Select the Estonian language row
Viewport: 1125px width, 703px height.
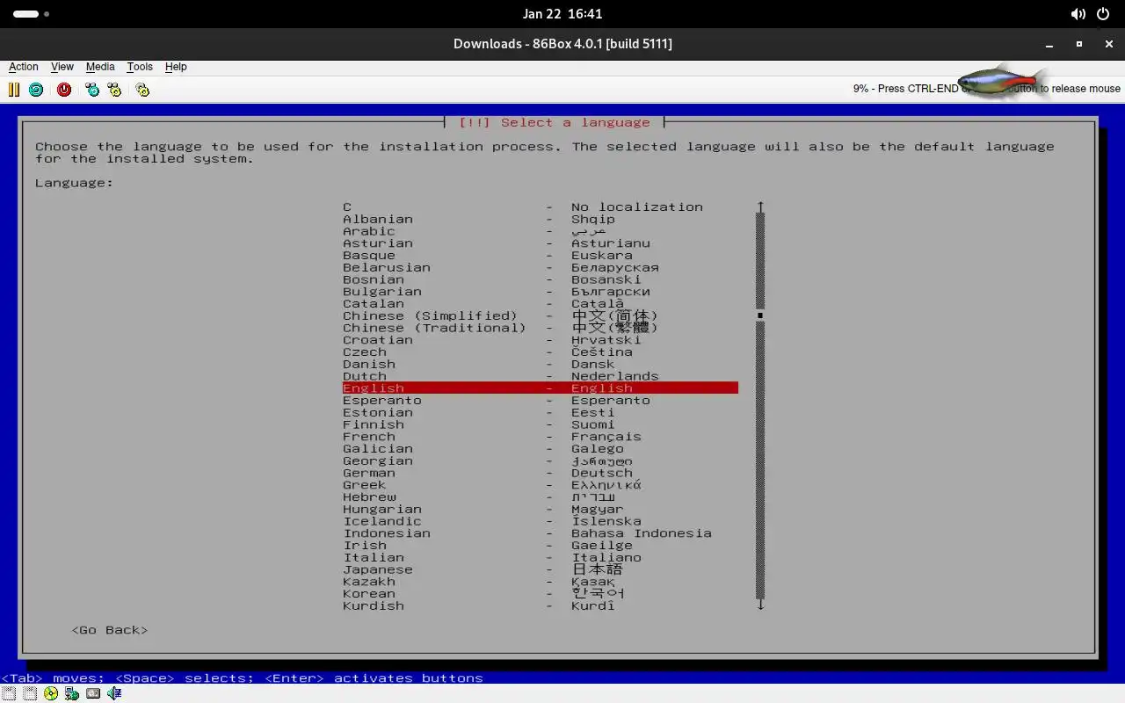coord(541,412)
